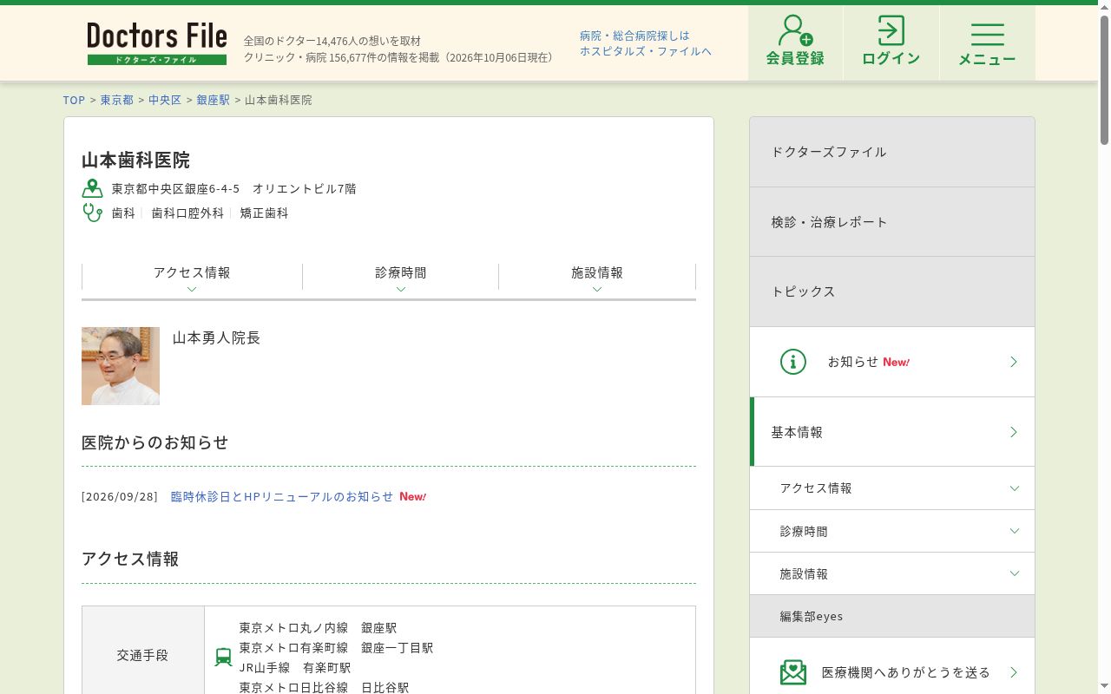Open 会員登録 member registration icon
This screenshot has height=694, width=1111.
tap(795, 31)
